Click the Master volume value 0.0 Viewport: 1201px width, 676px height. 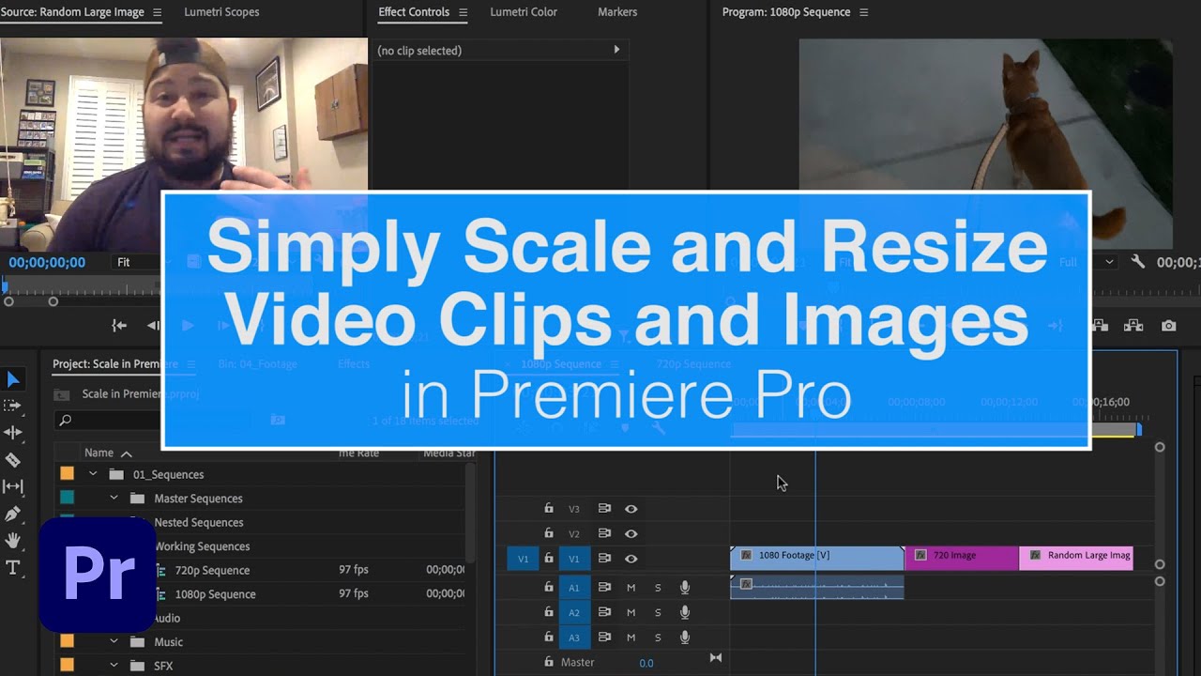(x=646, y=663)
